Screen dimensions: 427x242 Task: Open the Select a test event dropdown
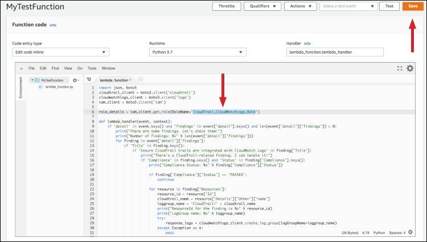click(348, 6)
